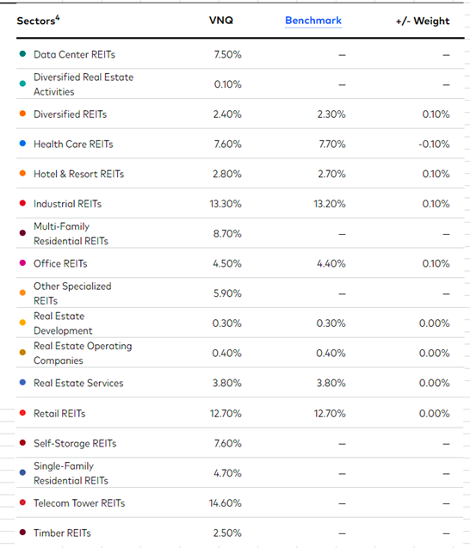
Task: Click the Real Estate Services label
Action: [78, 383]
